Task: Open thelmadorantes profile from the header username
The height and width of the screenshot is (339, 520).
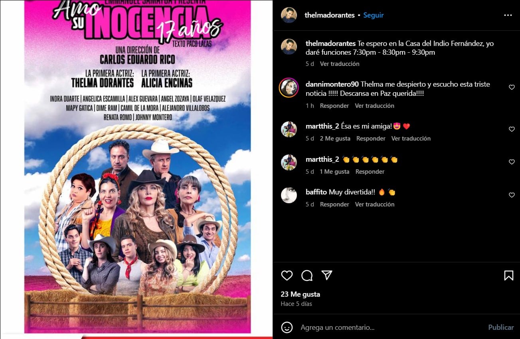Action: tap(329, 15)
